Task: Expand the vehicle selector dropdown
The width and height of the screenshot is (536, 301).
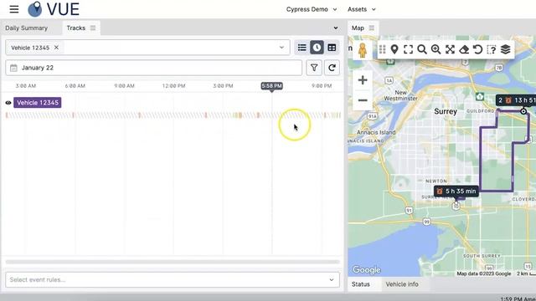Action: (281, 48)
